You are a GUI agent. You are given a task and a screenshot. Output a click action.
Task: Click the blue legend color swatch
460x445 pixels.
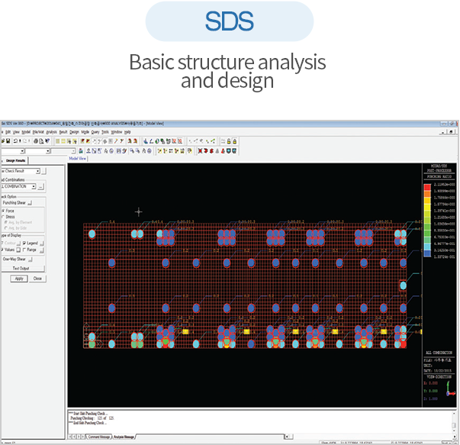(427, 253)
